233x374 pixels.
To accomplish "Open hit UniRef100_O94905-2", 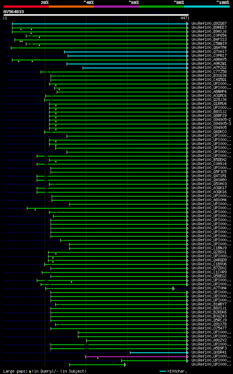I will point(211,120).
